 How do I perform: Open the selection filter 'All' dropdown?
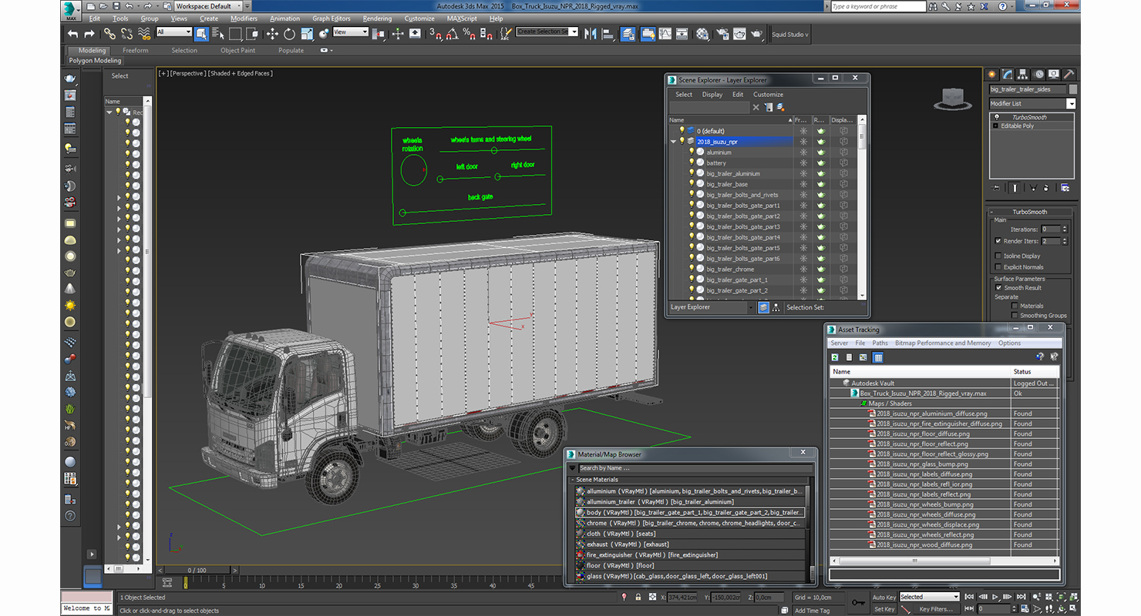[x=173, y=32]
